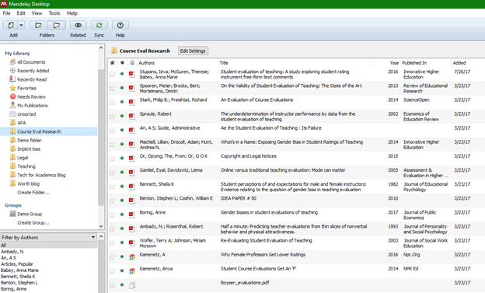Click the Edit Settings button
The image size is (485, 293).
(193, 51)
